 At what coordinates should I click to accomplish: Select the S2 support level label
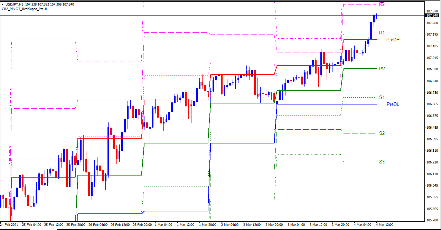click(x=382, y=133)
